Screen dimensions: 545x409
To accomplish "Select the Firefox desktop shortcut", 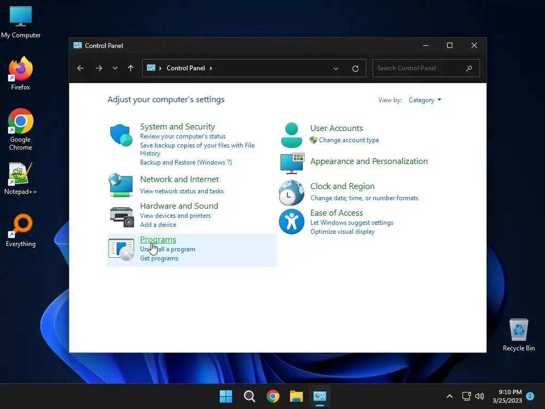I will (21, 73).
